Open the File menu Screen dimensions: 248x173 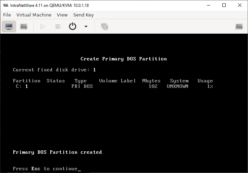tap(7, 15)
